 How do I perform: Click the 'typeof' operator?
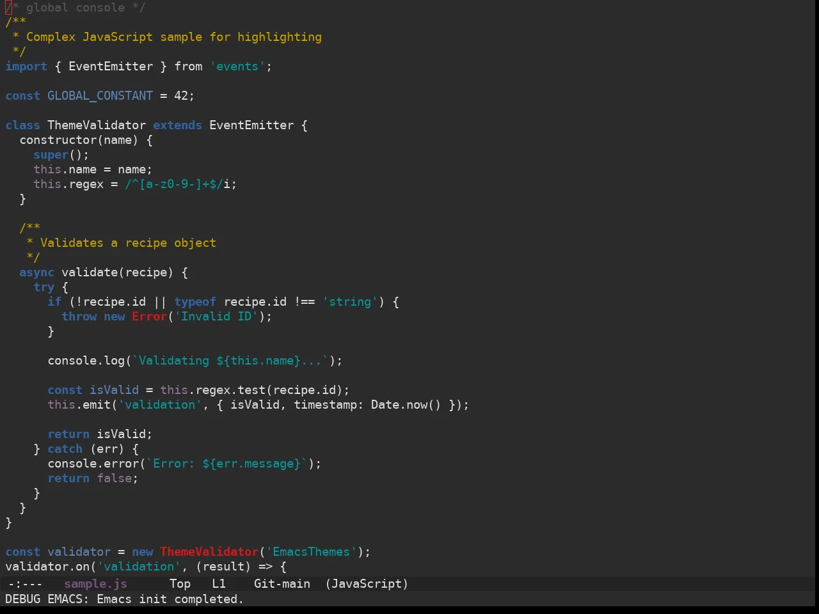(x=195, y=302)
